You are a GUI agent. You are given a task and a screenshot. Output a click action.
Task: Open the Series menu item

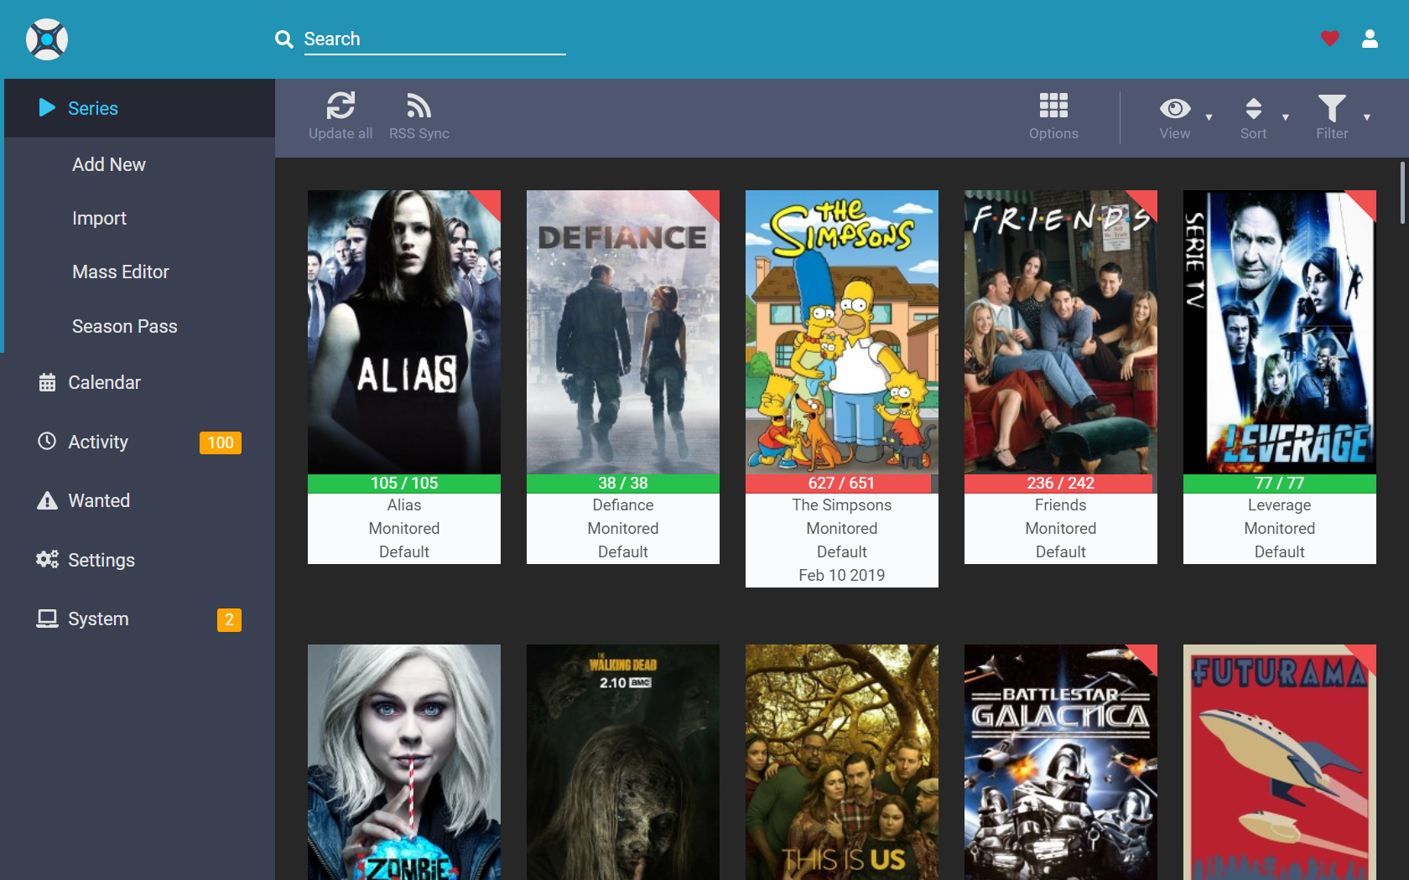pyautogui.click(x=139, y=108)
